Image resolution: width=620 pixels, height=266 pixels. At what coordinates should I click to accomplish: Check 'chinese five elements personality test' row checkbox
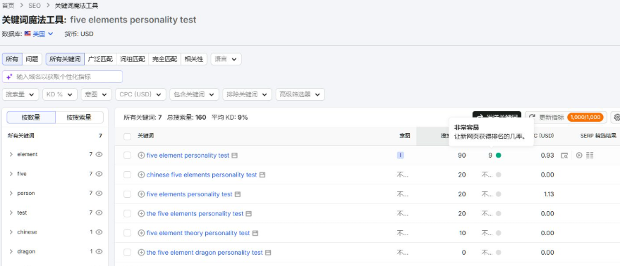point(128,175)
